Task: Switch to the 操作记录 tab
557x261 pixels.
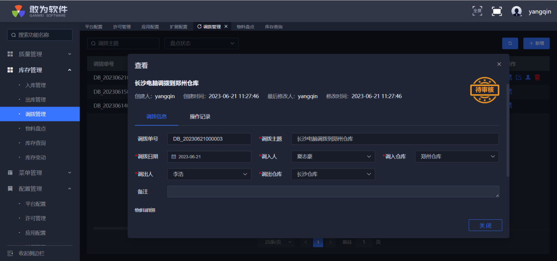Action: tap(200, 117)
